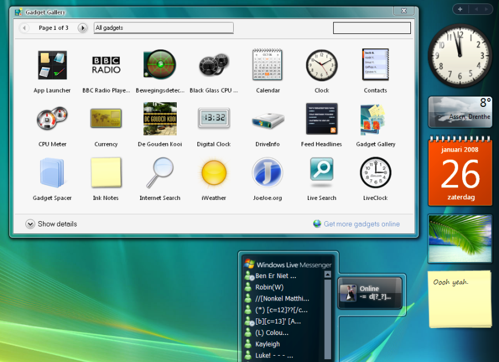Expand Show details chevron
The image size is (499, 362).
(31, 224)
